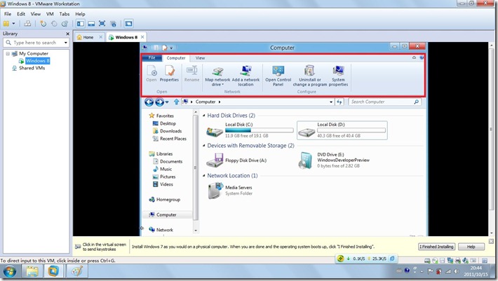Screen dimensions: 498x281
Task: Open the VMware View menu
Action: coord(36,14)
